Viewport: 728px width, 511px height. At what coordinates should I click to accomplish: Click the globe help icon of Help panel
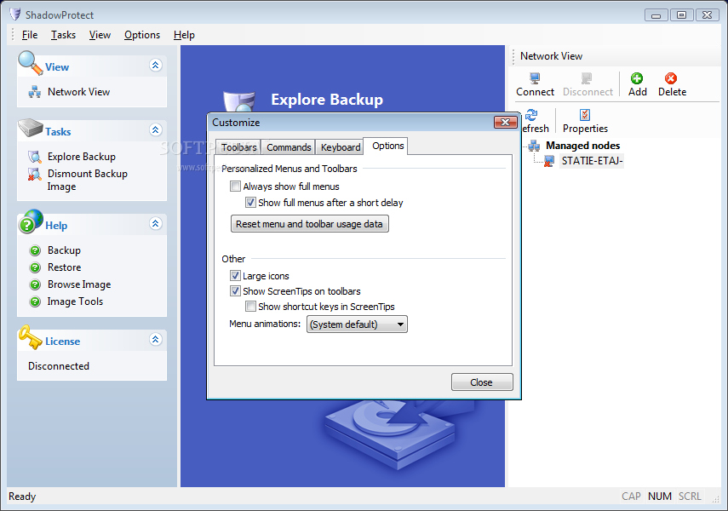coord(31,221)
